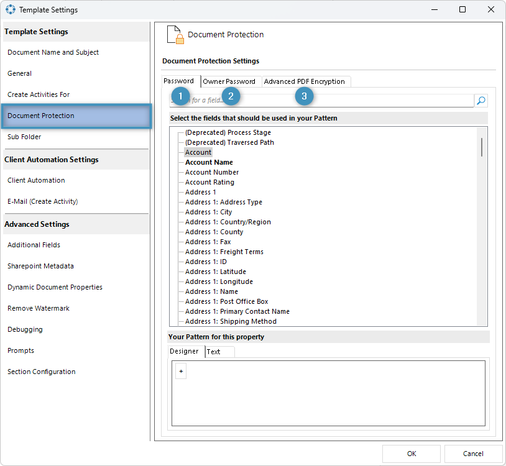Select the Account Rating field
The width and height of the screenshot is (506, 466).
209,182
